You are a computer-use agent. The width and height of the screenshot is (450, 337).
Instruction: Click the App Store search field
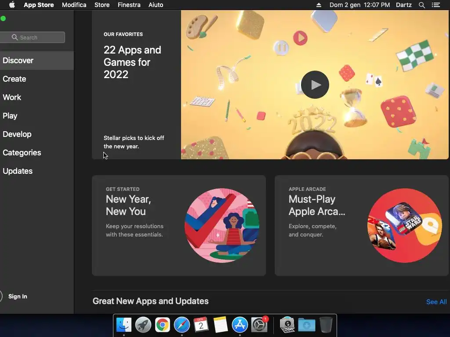pos(32,37)
